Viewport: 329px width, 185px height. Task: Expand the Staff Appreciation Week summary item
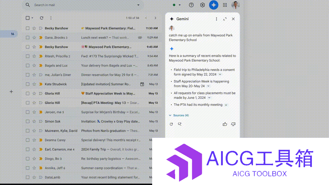pos(208,86)
